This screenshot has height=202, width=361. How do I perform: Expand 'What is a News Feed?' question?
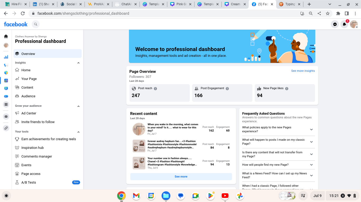click(311, 175)
